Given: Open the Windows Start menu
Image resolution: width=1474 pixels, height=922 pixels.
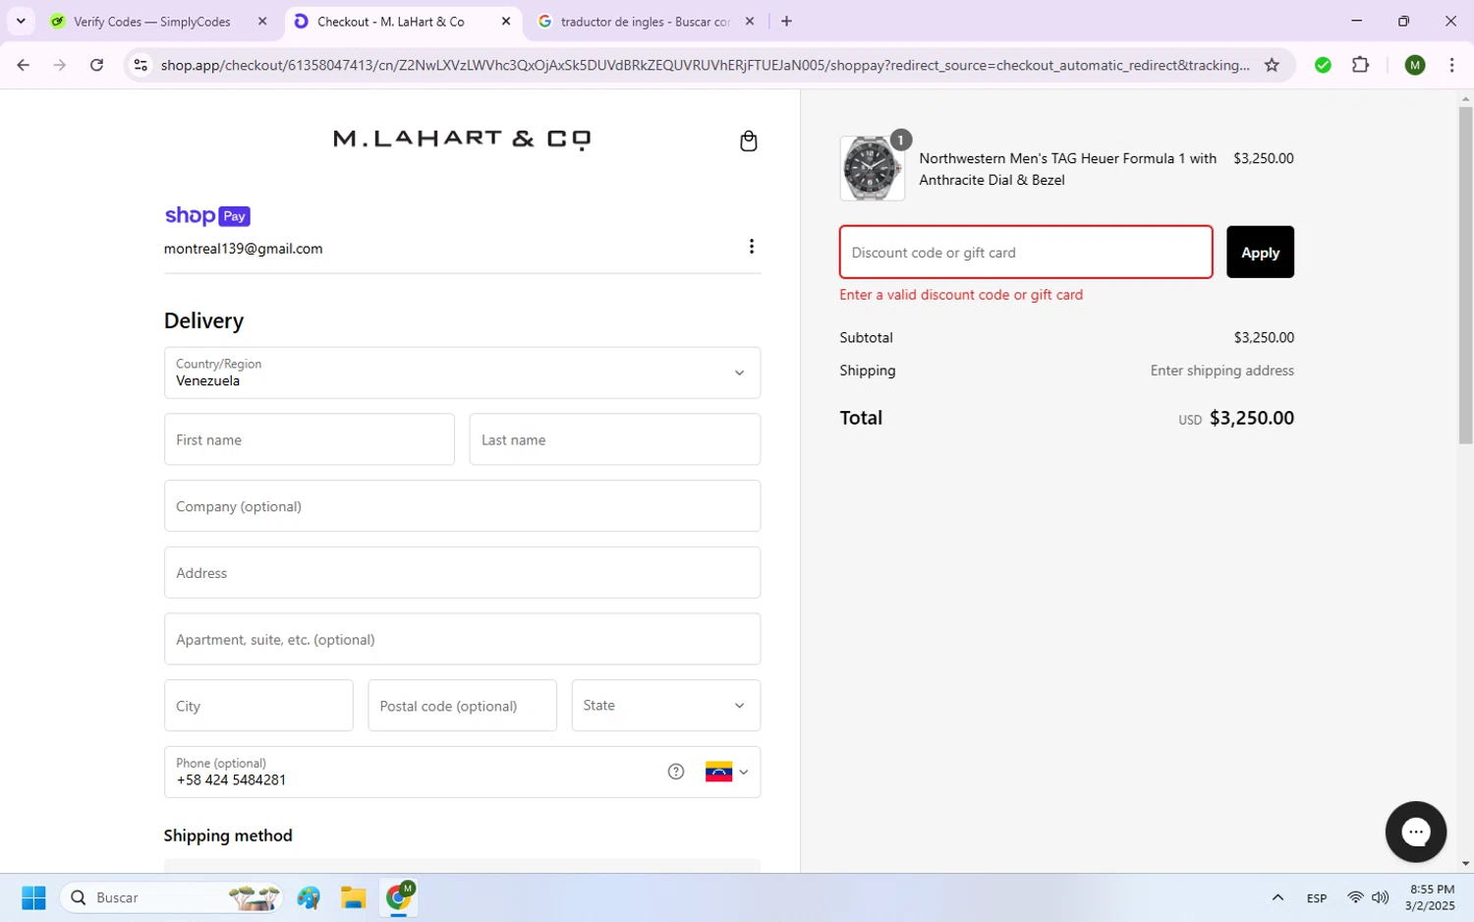Looking at the screenshot, I should tap(33, 897).
